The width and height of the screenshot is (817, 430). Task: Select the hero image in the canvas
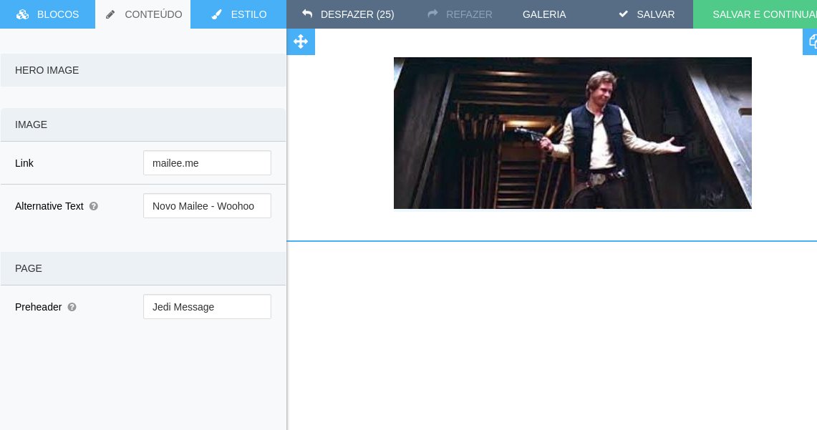[573, 133]
